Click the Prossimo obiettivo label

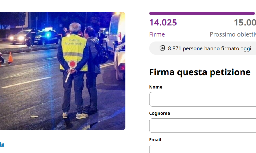233,34
